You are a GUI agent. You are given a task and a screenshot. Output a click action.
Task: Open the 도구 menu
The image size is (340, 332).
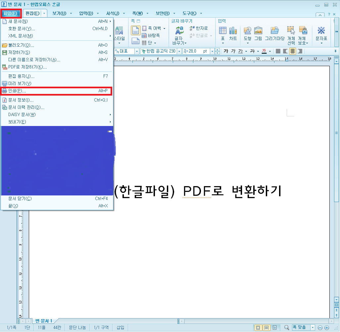(190, 13)
